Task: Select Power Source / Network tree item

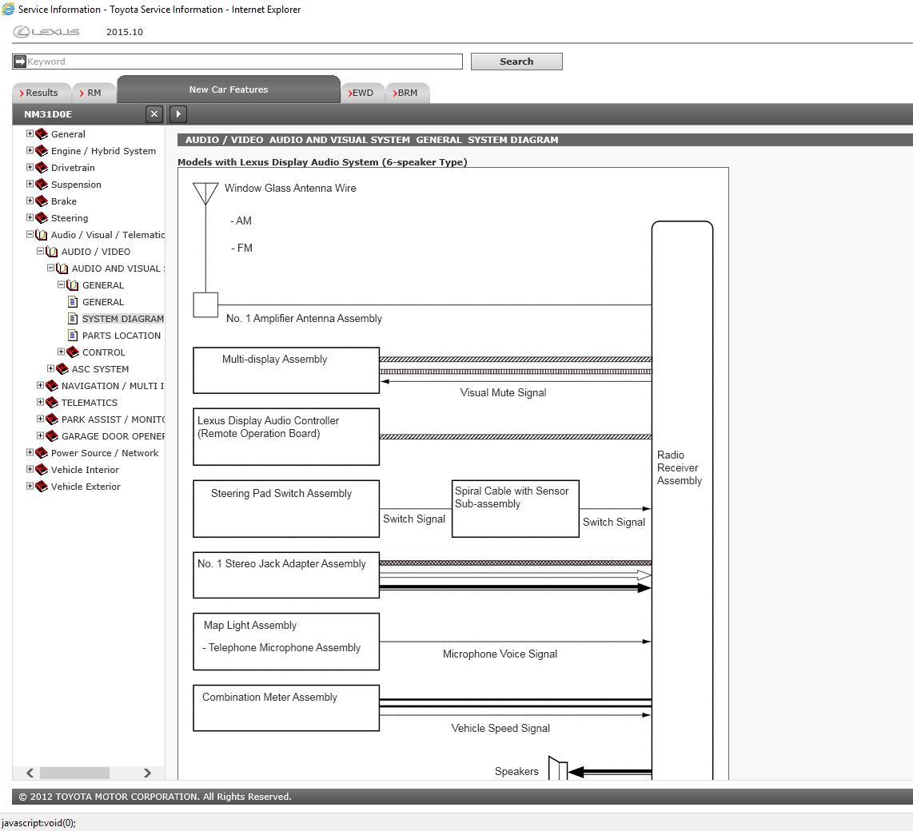Action: tap(105, 453)
